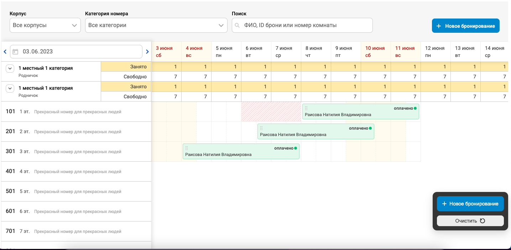Click the Очистить button

[x=470, y=221]
